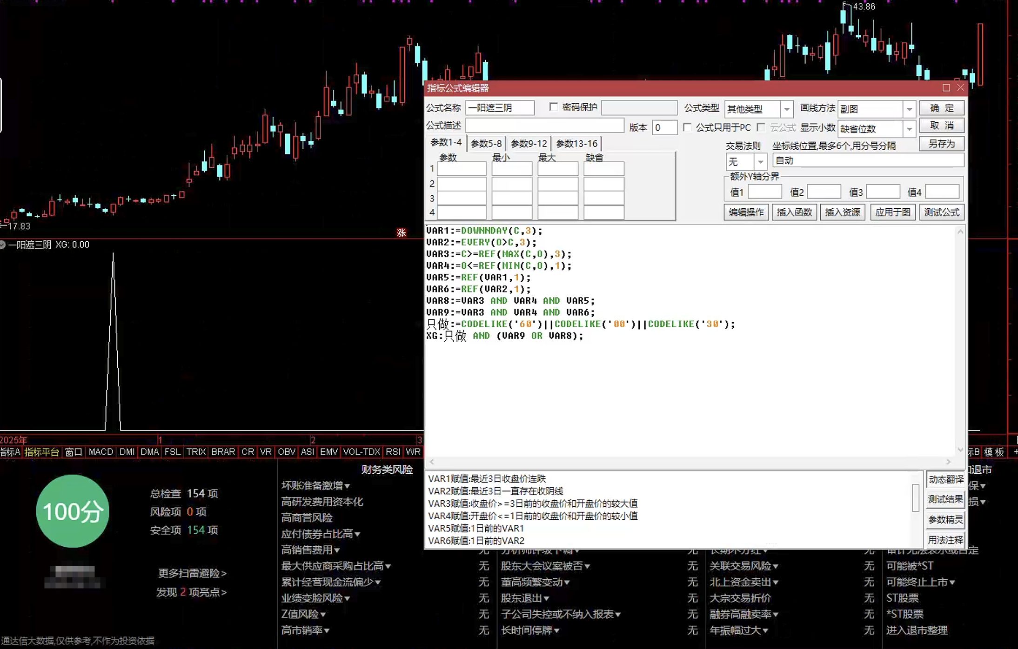Click 参数精灵 button

[945, 520]
